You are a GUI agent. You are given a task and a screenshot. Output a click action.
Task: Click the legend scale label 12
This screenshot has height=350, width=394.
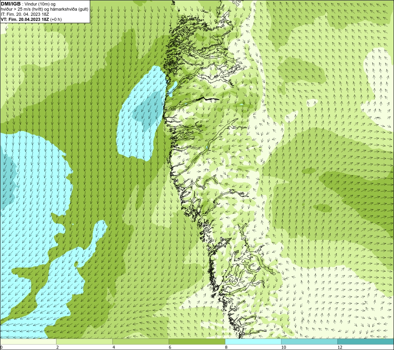[340, 347]
